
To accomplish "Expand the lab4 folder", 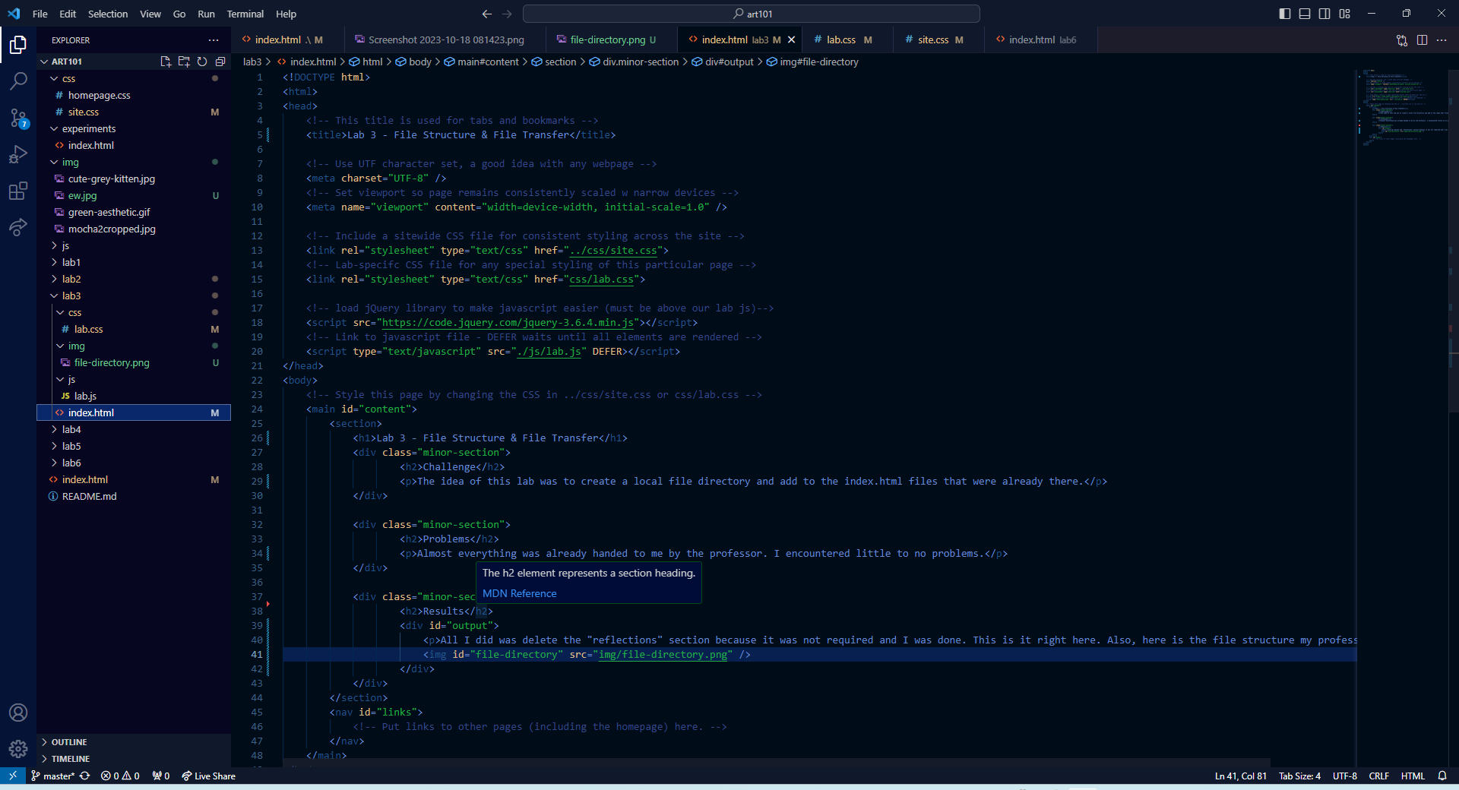I will (71, 429).
